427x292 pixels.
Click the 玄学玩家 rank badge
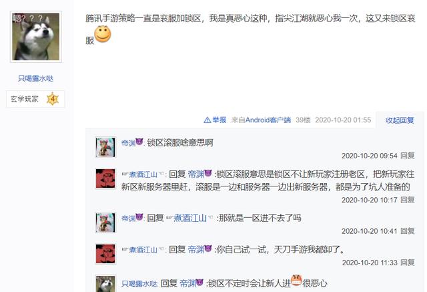[x=35, y=99]
